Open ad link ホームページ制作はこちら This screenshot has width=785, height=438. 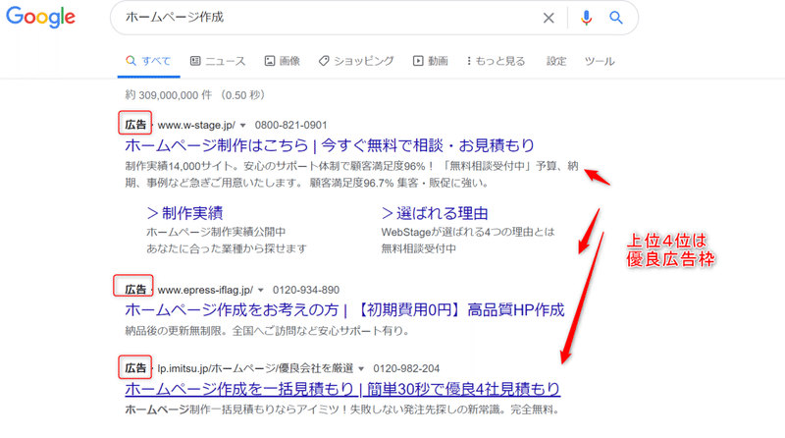click(330, 145)
